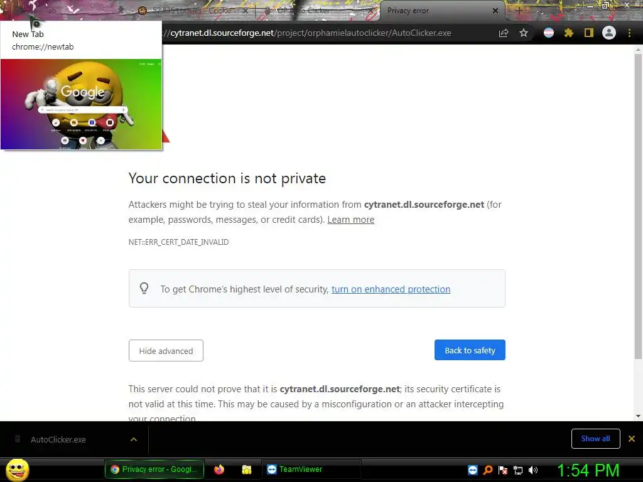Click the TeamViewer system tray icon
The image size is (643, 482).
pyautogui.click(x=472, y=470)
